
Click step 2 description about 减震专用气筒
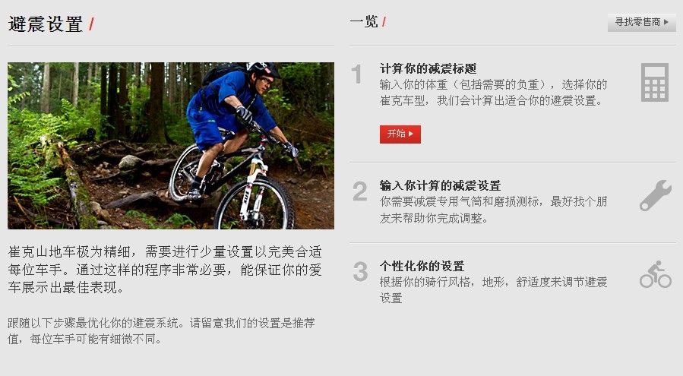click(493, 210)
